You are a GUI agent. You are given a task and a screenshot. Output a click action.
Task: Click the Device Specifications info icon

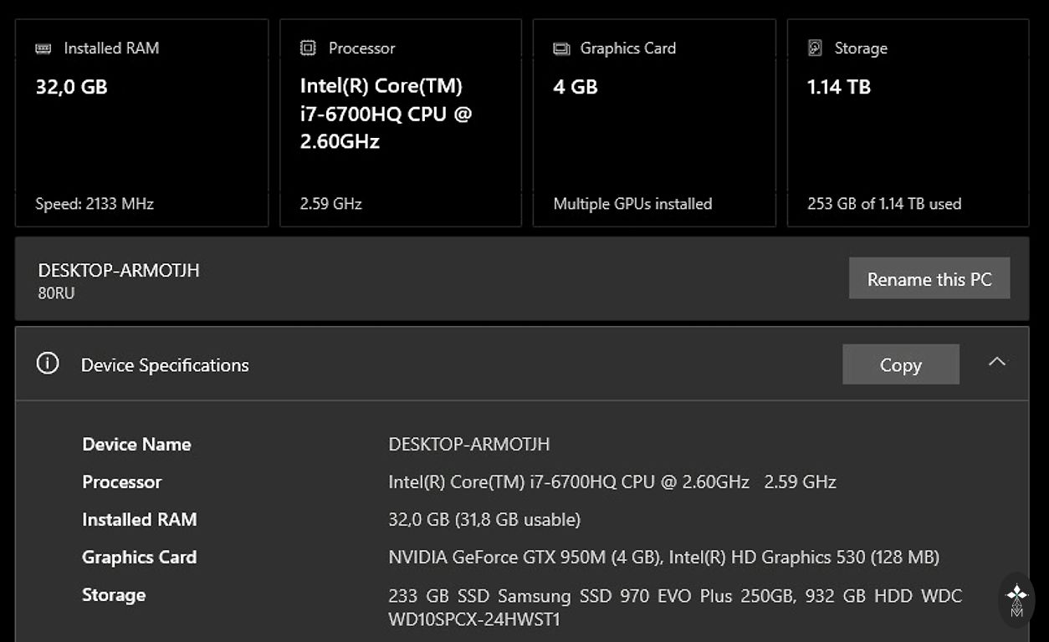point(48,364)
